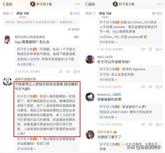Open @LinGHan_13A mention link
This screenshot has width=165, height=153.
coord(139,22)
